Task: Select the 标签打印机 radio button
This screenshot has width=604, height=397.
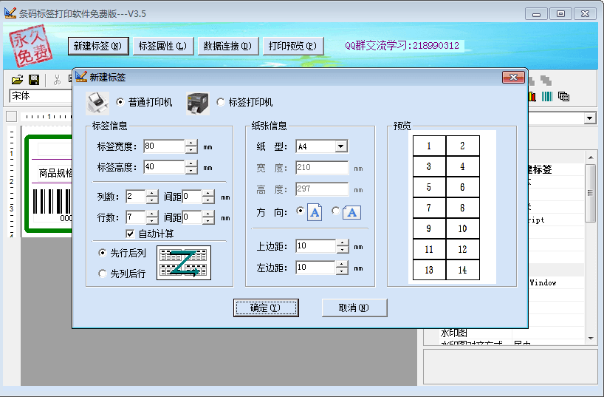Action: coord(222,102)
